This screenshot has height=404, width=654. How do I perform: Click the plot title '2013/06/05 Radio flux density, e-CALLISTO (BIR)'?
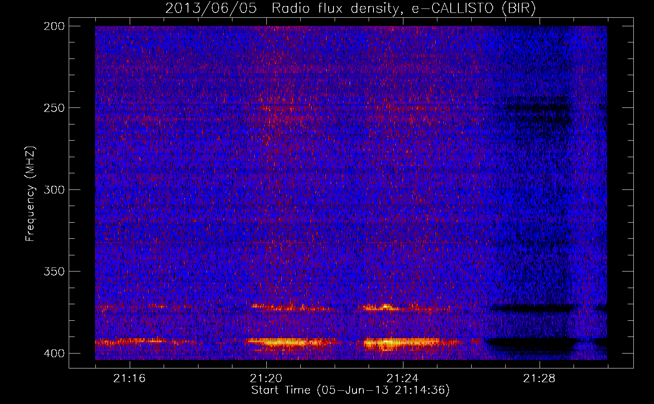pos(350,8)
